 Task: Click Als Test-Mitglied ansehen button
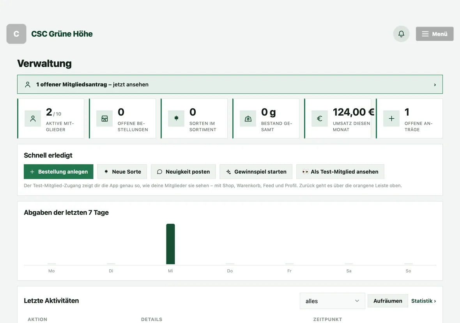coord(340,172)
